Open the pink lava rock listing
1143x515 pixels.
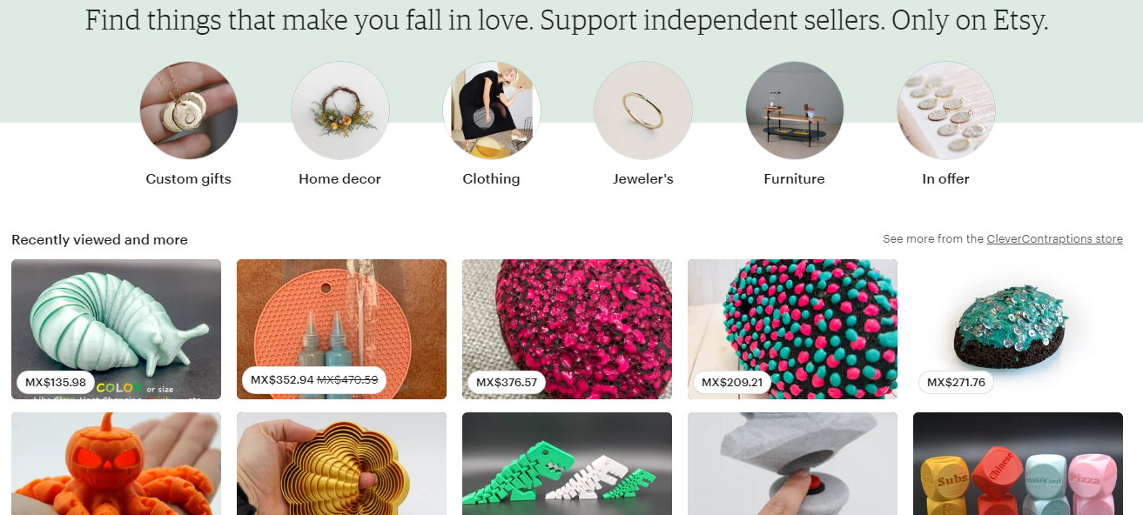567,329
